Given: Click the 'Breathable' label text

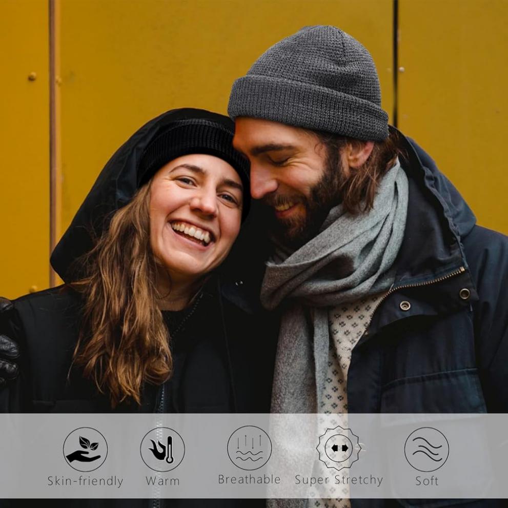Looking at the screenshot, I should (249, 479).
